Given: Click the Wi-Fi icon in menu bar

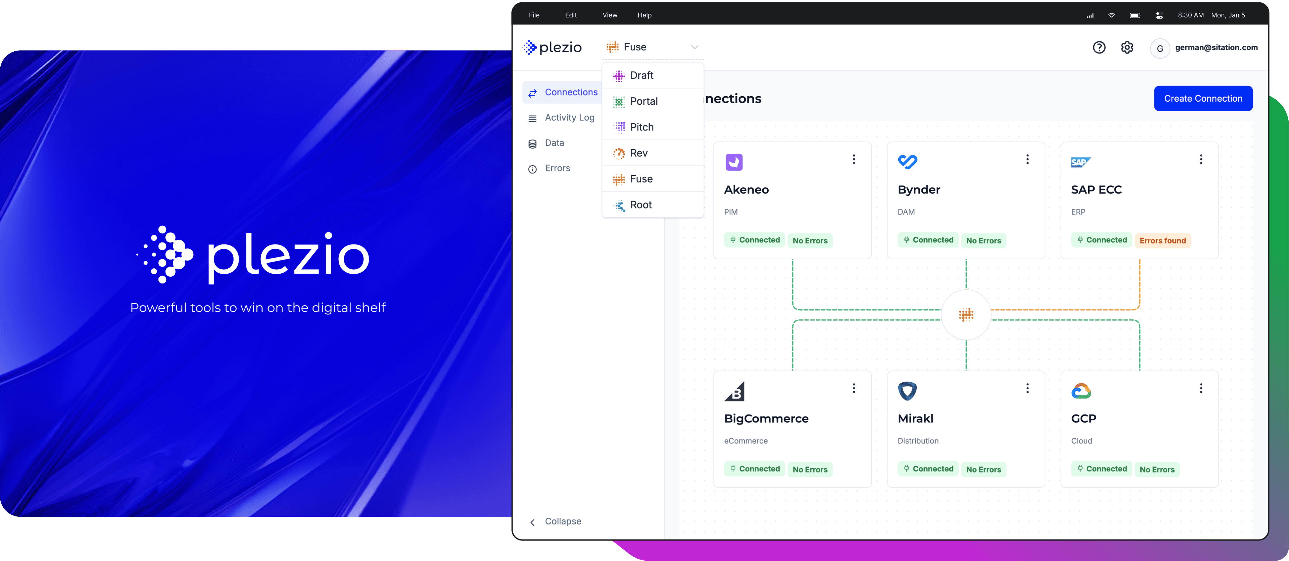Looking at the screenshot, I should pyautogui.click(x=1111, y=15).
